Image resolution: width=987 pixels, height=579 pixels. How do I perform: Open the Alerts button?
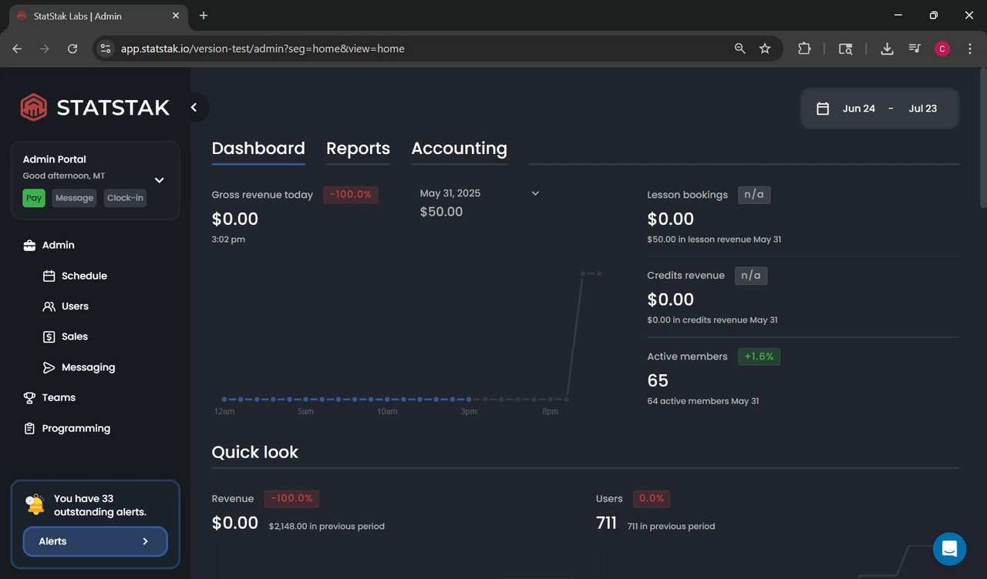coord(95,541)
